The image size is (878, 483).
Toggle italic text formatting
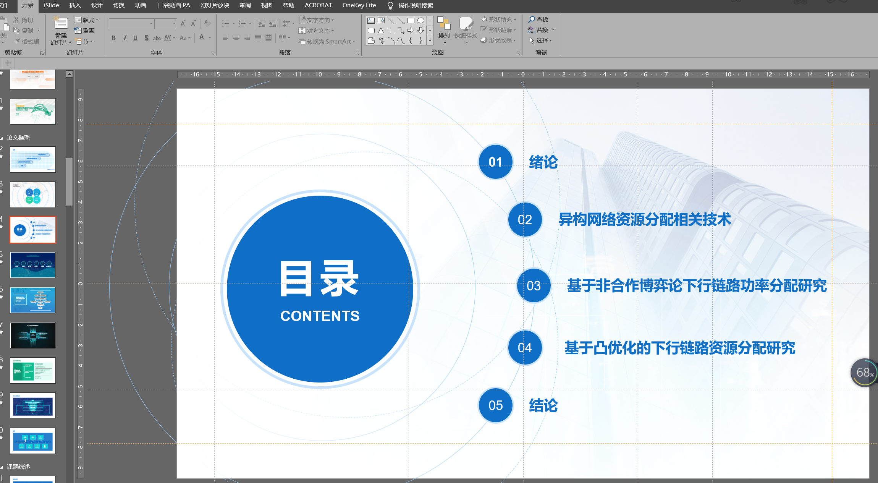[125, 38]
